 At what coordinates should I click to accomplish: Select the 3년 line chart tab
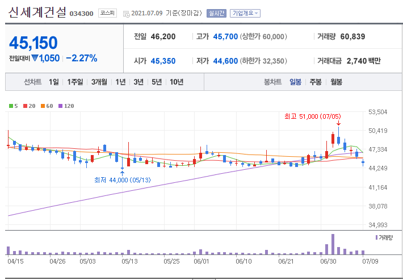(138, 82)
